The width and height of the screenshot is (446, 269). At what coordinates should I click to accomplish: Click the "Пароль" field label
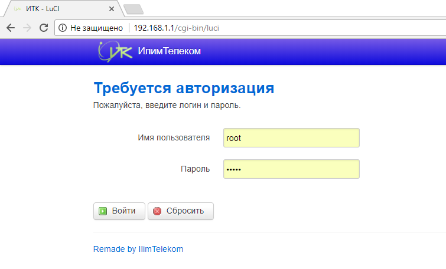(x=195, y=169)
